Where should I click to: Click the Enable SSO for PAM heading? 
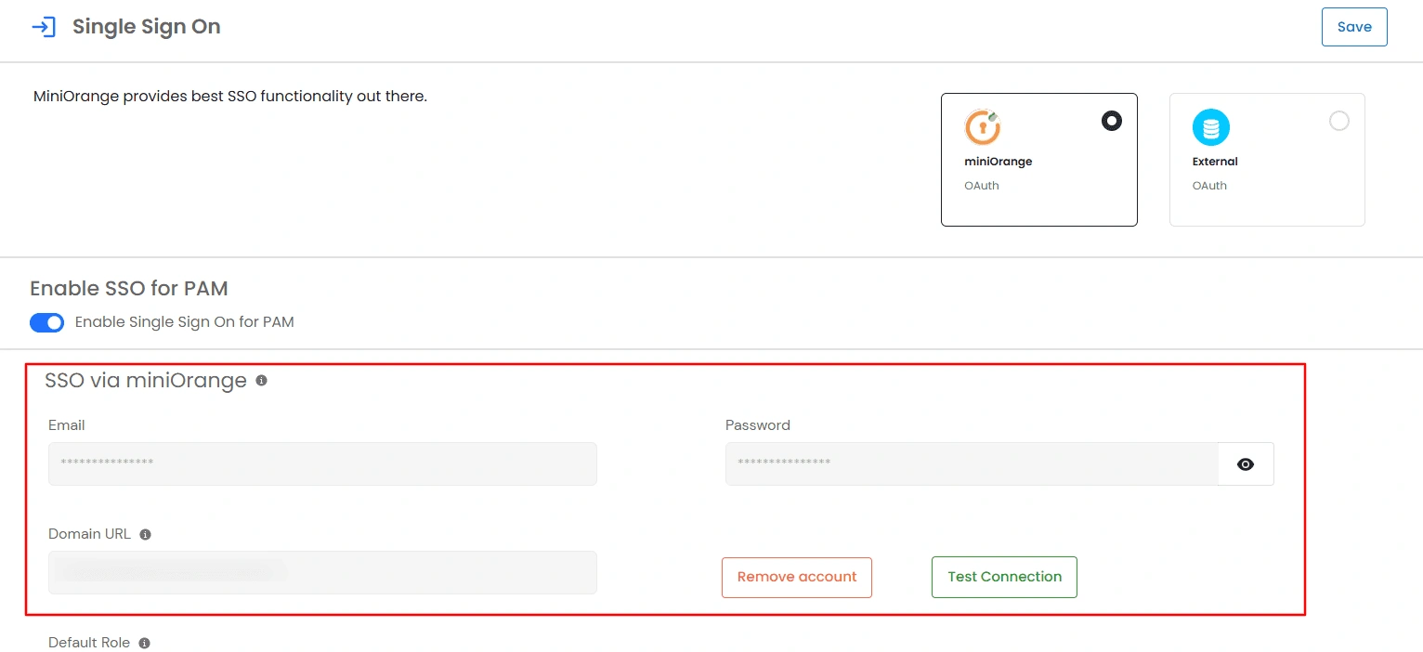tap(129, 289)
